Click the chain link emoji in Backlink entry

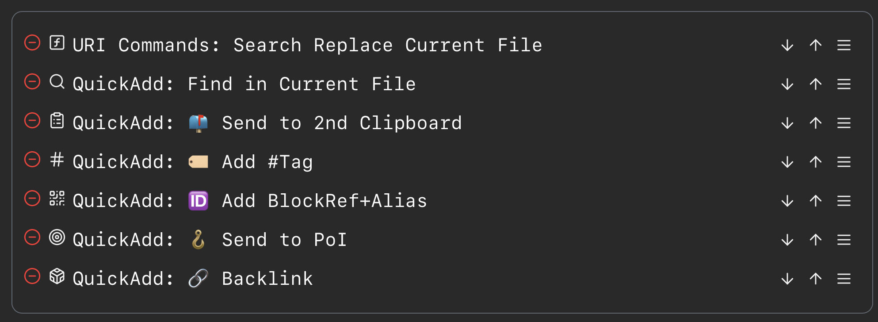tap(198, 278)
